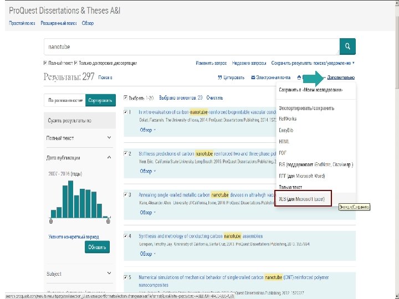399x299 pixels.
Task: Open the advanced search link
Action: [59, 23]
